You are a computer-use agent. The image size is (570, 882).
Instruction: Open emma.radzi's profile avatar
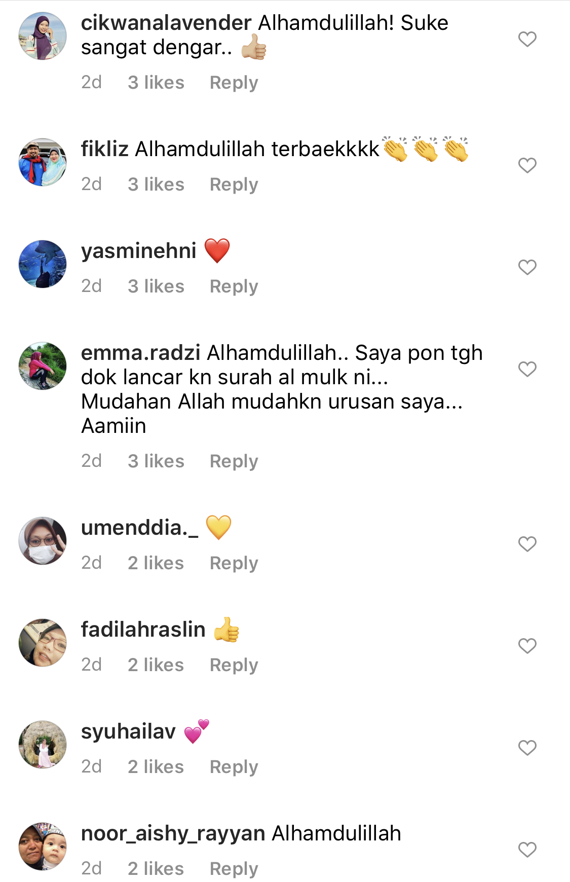[43, 365]
